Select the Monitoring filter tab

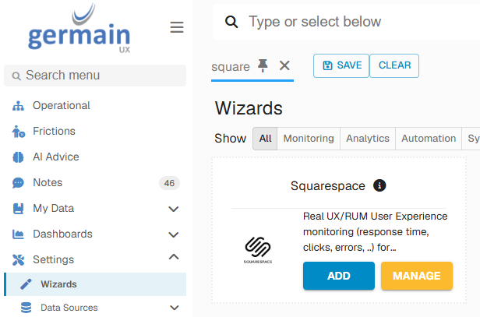(309, 139)
